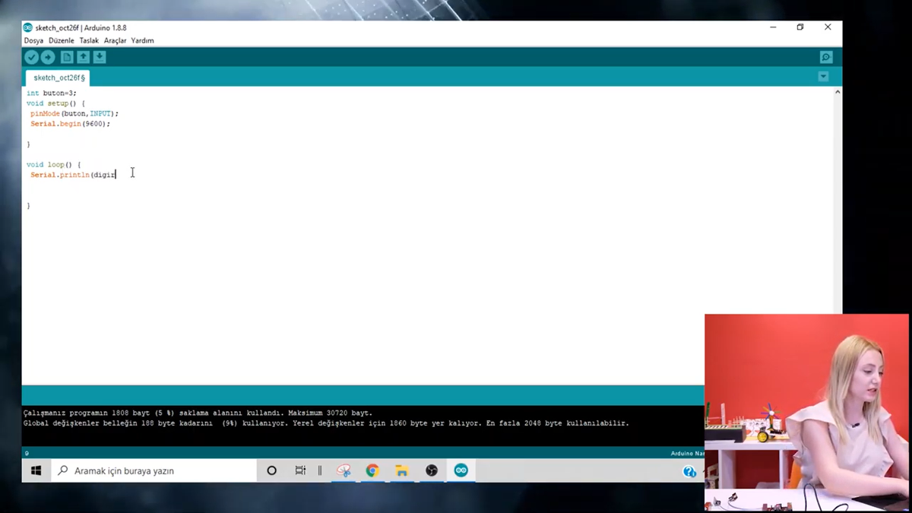
Task: Upload the sketch using the arrow icon
Action: pos(48,56)
